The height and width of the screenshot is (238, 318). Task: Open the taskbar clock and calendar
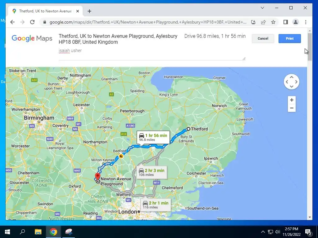coord(291,232)
